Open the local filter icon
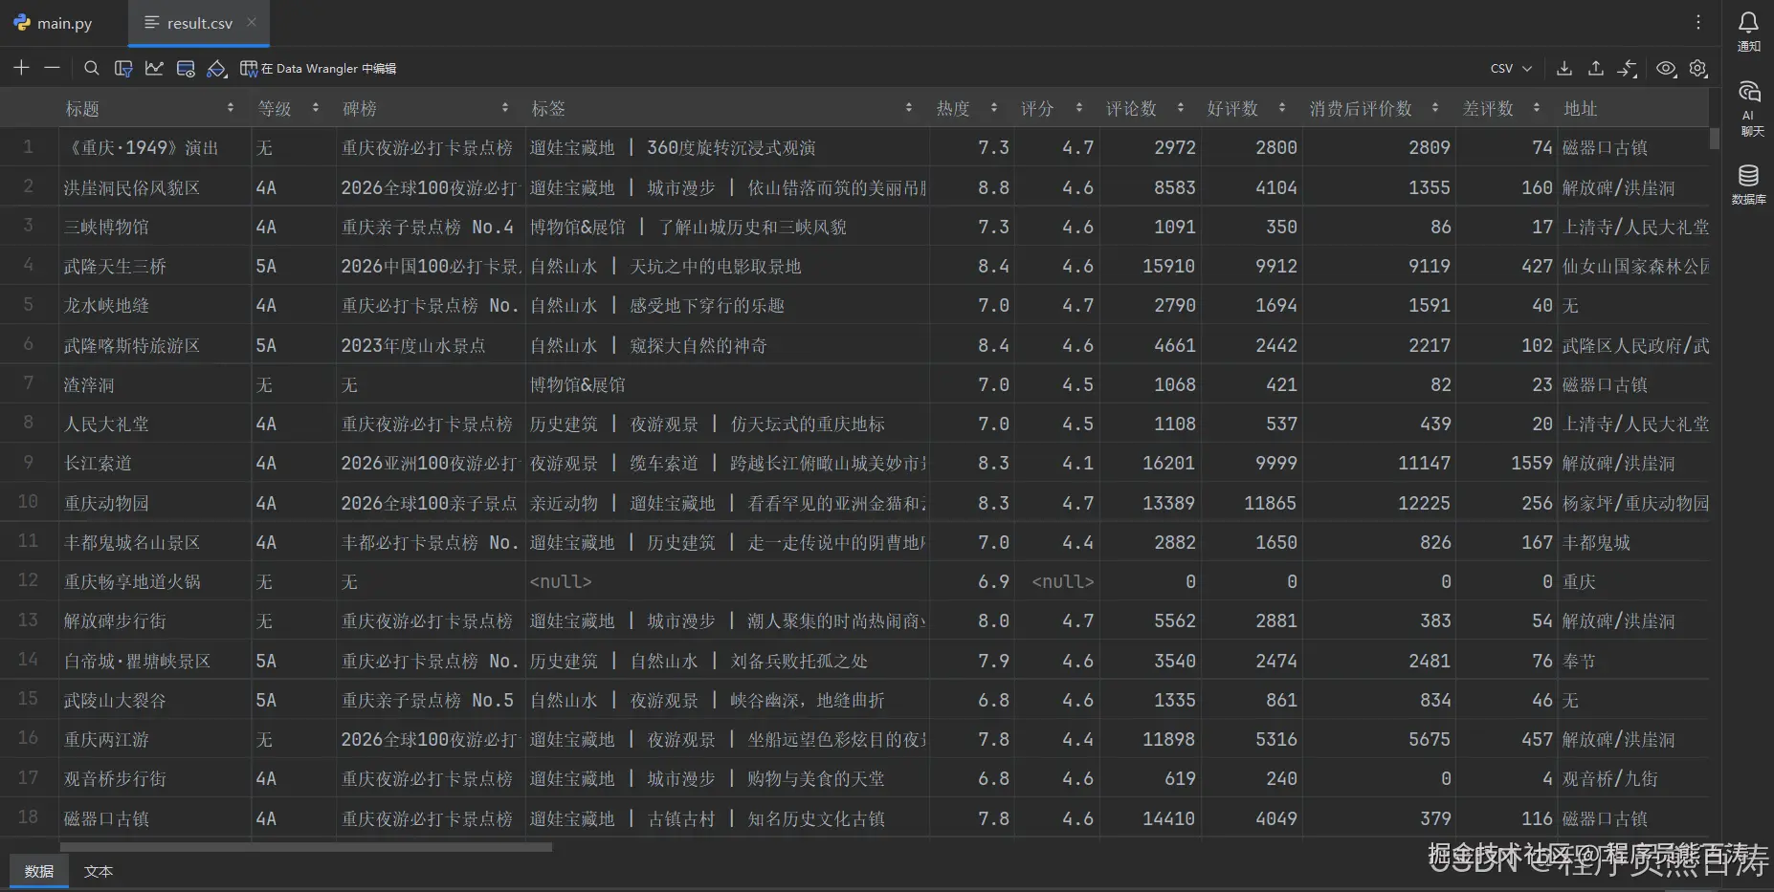The width and height of the screenshot is (1774, 892). [123, 68]
